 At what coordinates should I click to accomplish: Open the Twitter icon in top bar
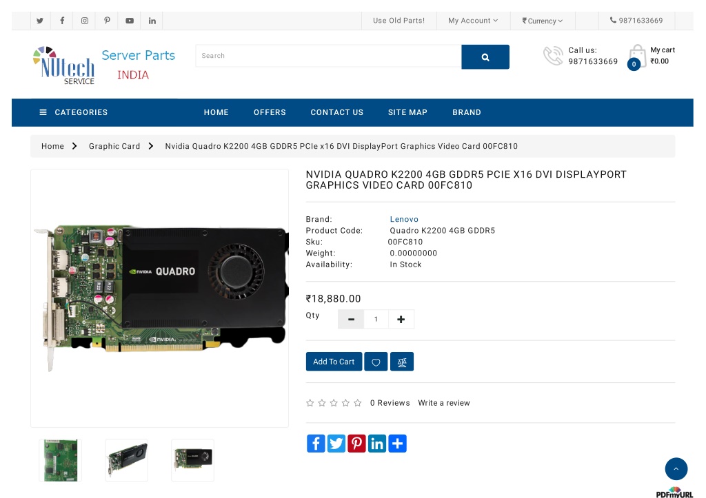click(39, 21)
